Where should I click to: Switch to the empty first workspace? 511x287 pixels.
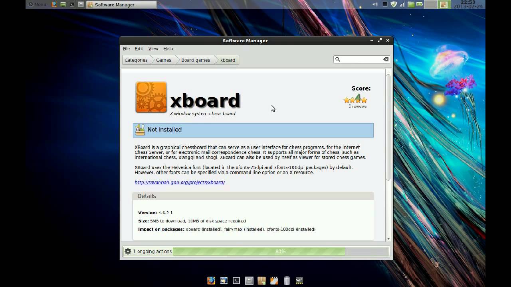click(431, 4)
